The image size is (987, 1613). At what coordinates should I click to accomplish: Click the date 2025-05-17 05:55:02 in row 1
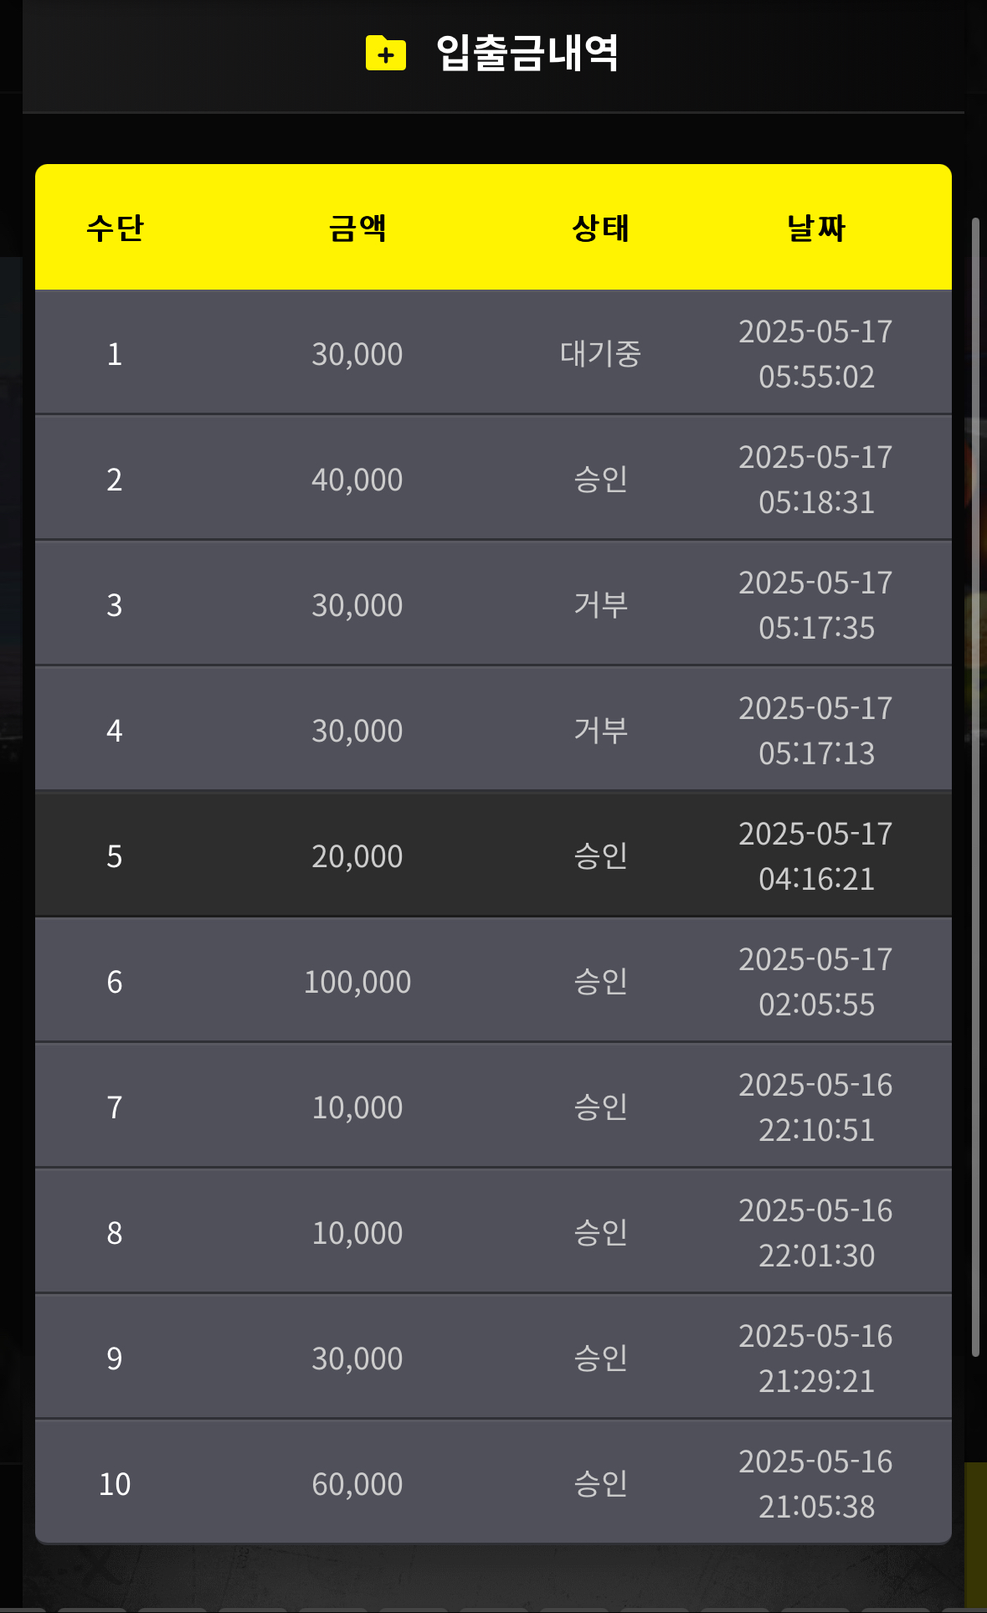pyautogui.click(x=816, y=354)
